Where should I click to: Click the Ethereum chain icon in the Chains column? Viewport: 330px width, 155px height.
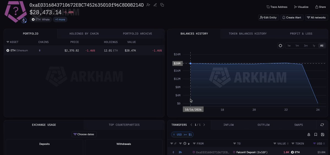40,51
